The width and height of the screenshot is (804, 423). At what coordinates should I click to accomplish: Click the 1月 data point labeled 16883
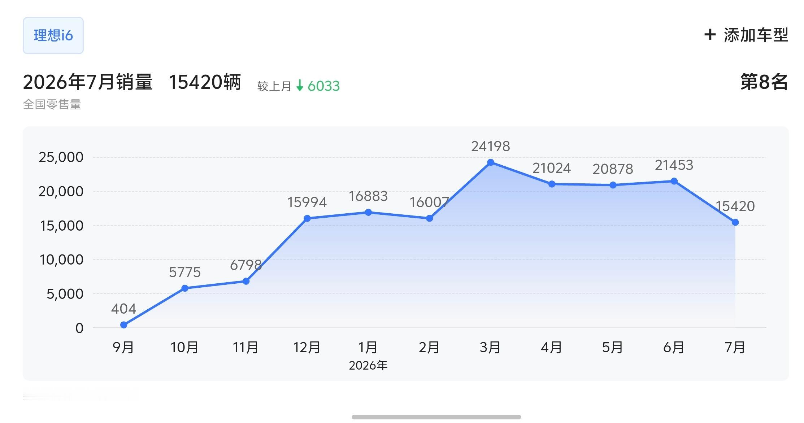368,212
